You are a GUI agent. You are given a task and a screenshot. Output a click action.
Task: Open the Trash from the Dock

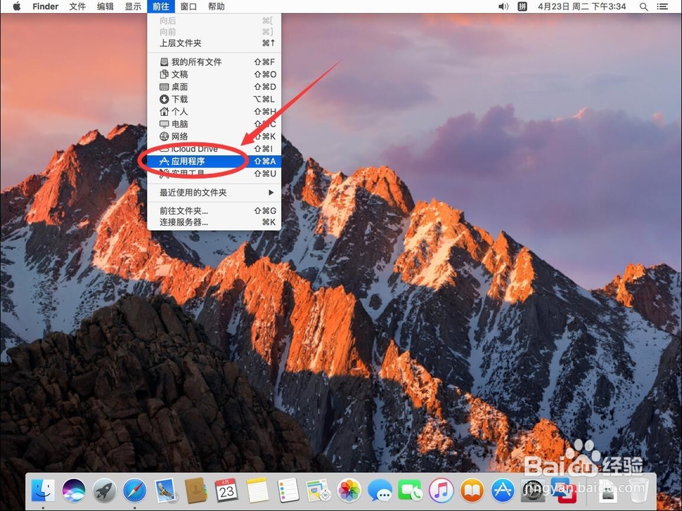[640, 491]
